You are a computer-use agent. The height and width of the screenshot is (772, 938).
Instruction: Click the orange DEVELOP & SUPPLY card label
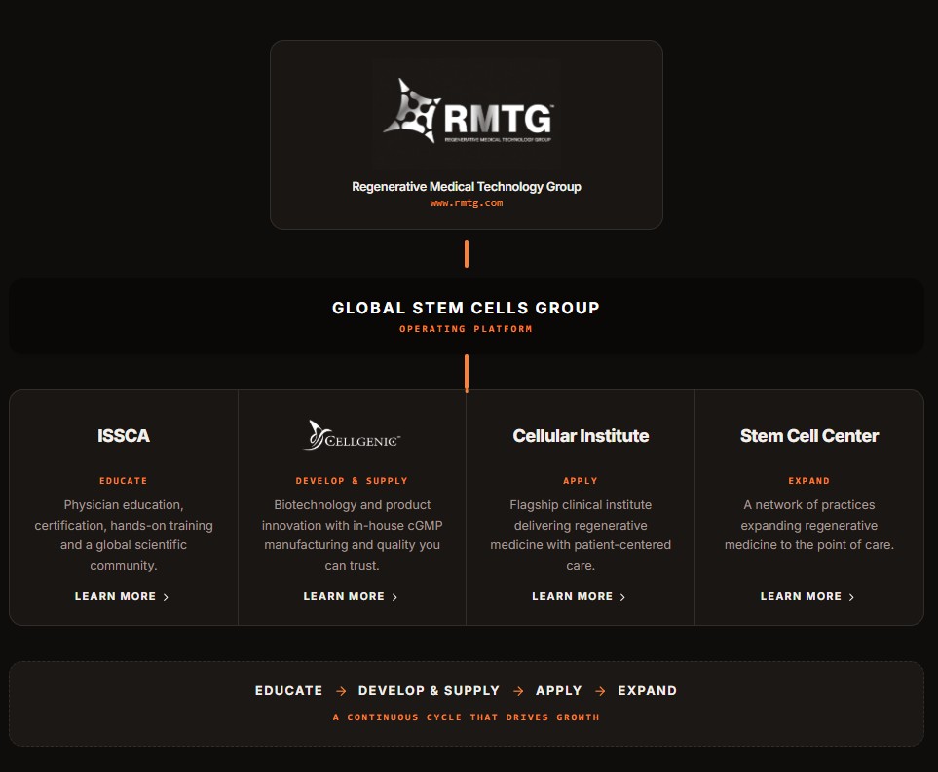[x=352, y=481]
